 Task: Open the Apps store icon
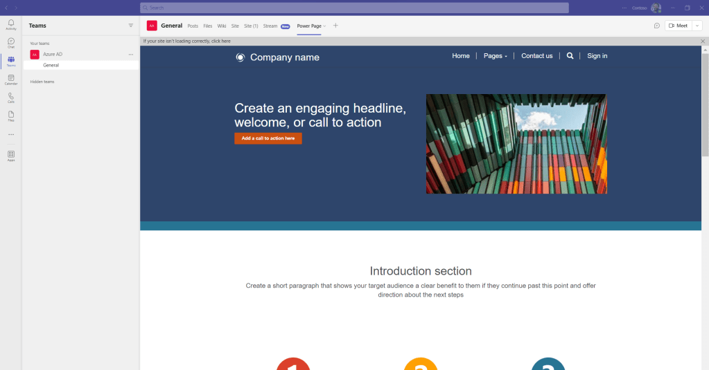tap(10, 156)
